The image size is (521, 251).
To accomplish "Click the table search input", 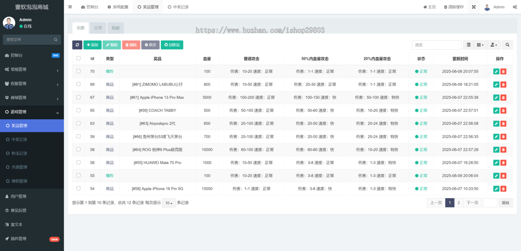I will [x=437, y=45].
